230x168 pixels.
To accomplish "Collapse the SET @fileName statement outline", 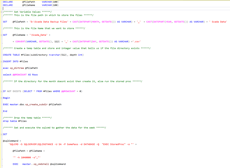I will click(x=1, y=35).
